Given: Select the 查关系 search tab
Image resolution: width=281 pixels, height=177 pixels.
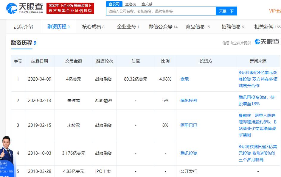Looking at the screenshot, I should click(x=147, y=4).
